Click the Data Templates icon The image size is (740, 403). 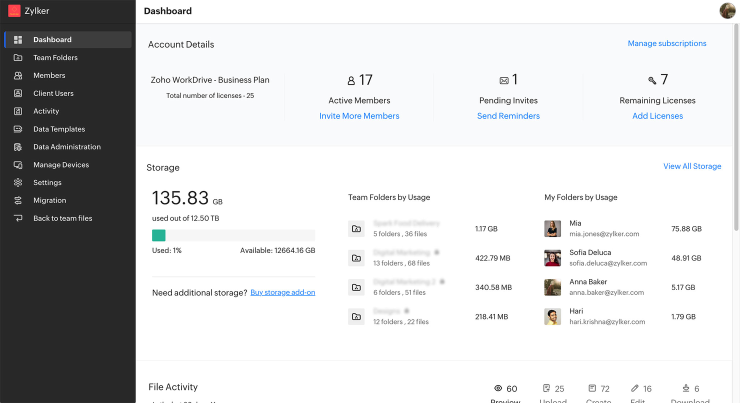click(18, 129)
